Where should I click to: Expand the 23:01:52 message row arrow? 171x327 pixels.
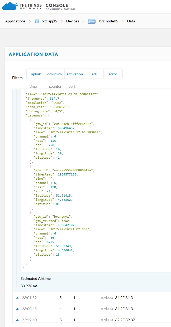[x=17, y=298]
